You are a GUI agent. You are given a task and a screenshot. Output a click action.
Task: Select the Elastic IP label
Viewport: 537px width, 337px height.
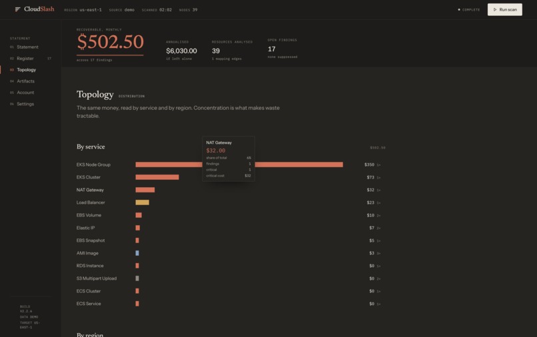click(86, 228)
